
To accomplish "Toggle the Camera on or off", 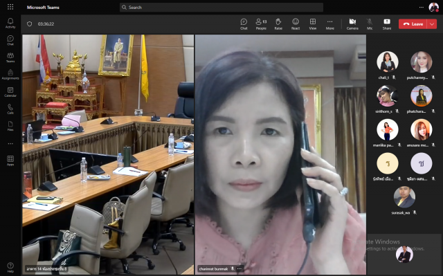I will [x=352, y=24].
